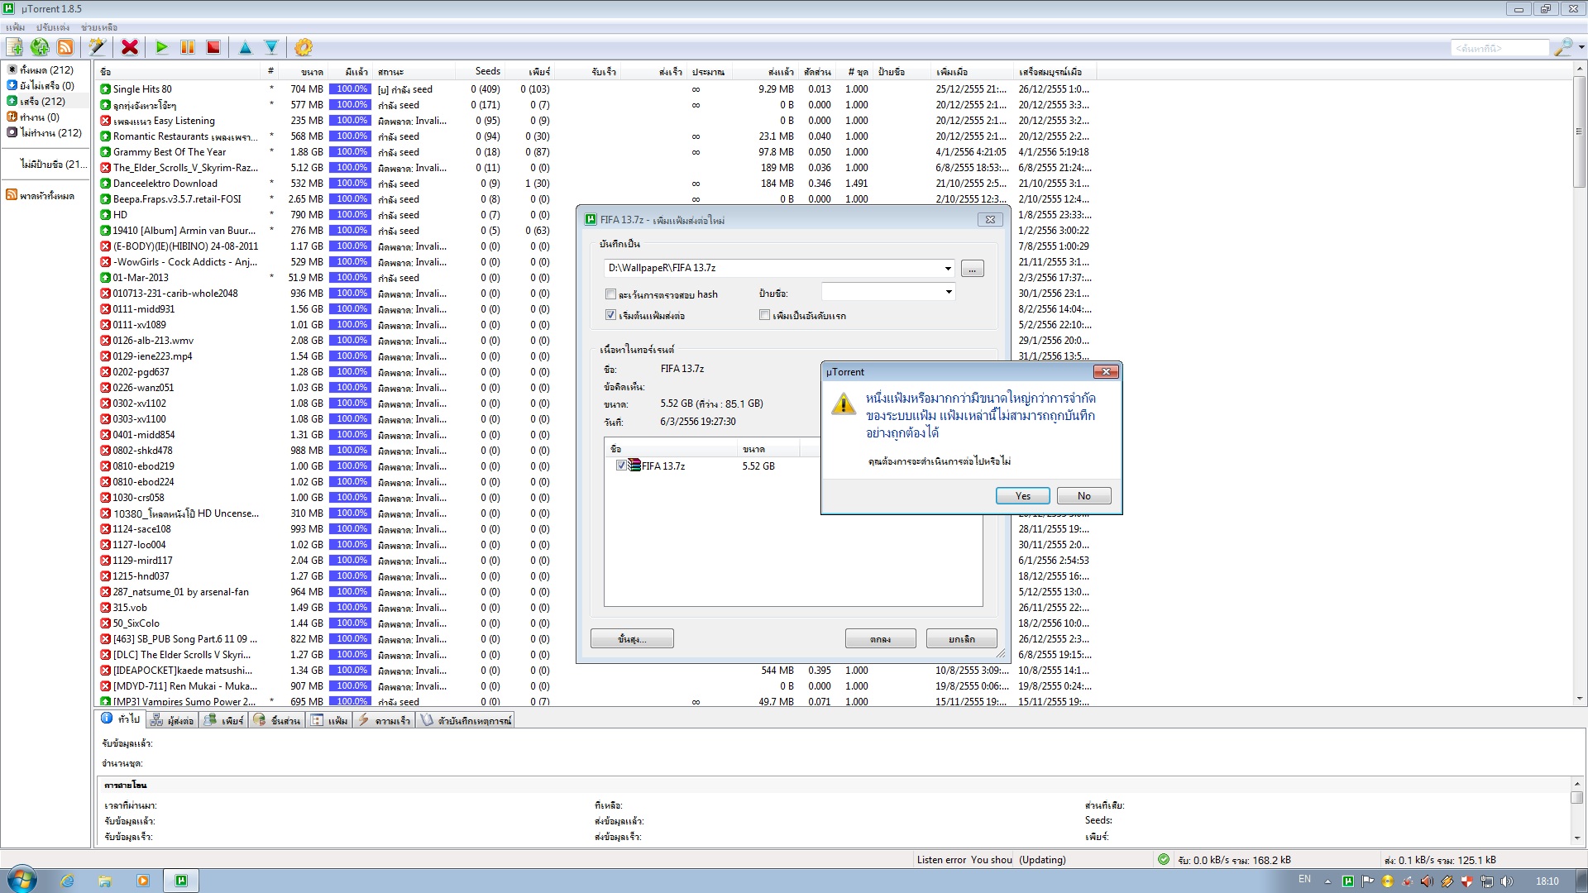Open the RSS feed toolbar icon
Image resolution: width=1588 pixels, height=893 pixels.
tap(65, 47)
